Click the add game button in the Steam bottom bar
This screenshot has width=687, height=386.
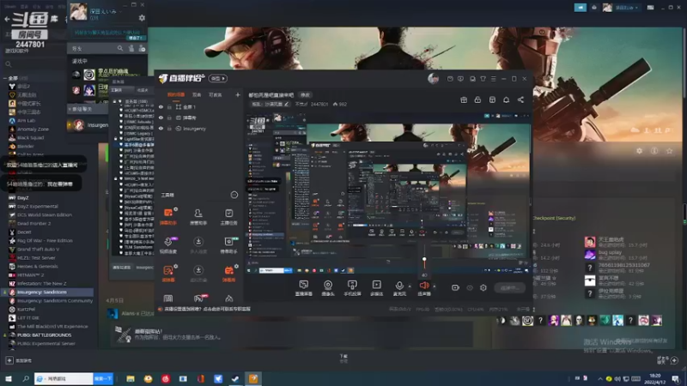click(x=19, y=360)
